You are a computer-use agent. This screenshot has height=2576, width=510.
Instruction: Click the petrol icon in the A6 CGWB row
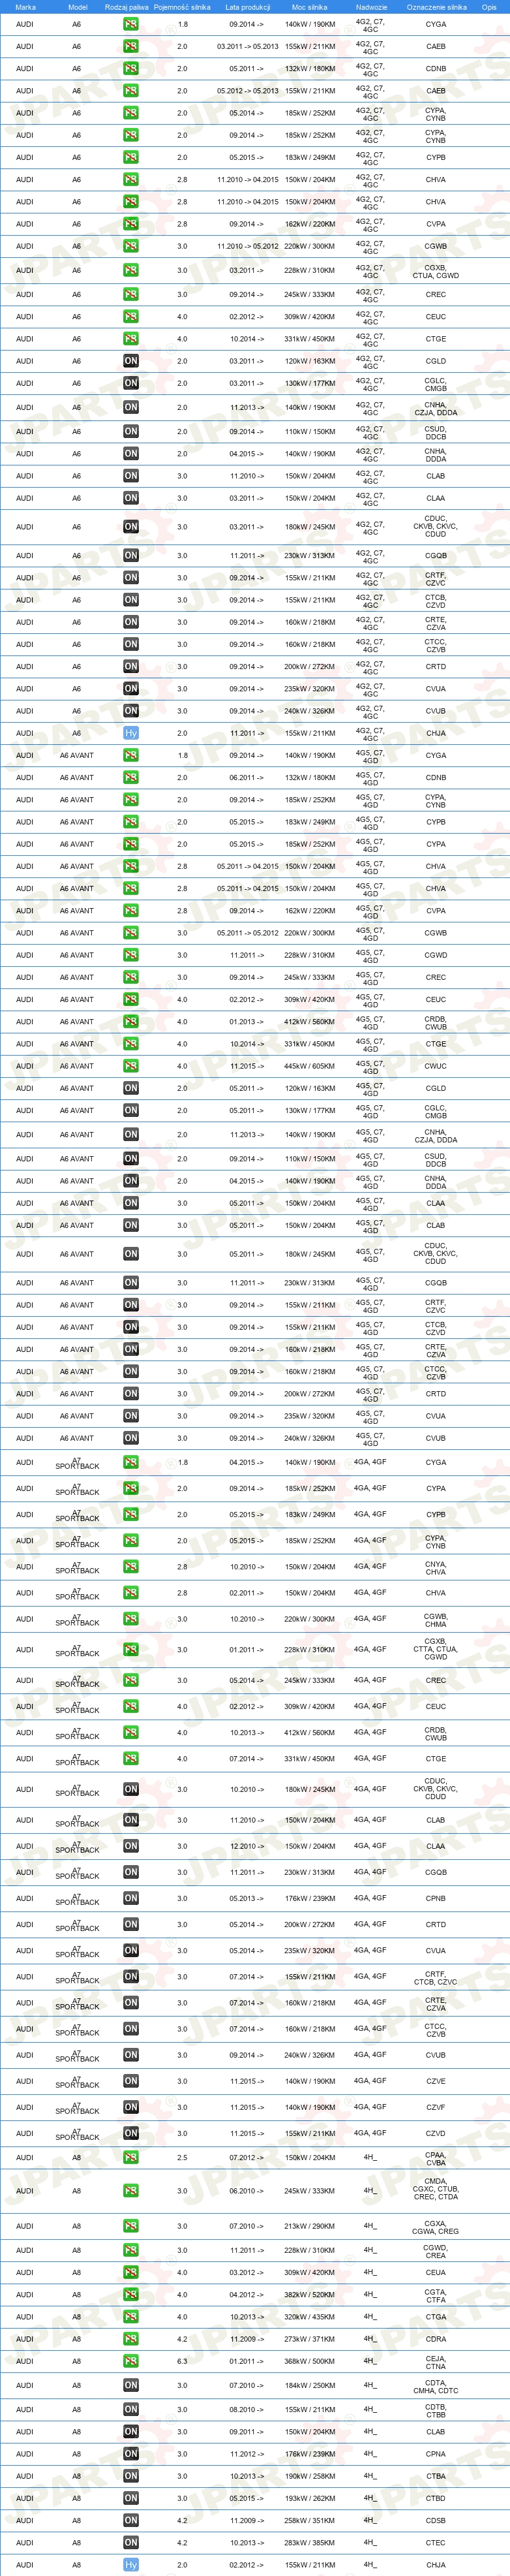coord(131,246)
